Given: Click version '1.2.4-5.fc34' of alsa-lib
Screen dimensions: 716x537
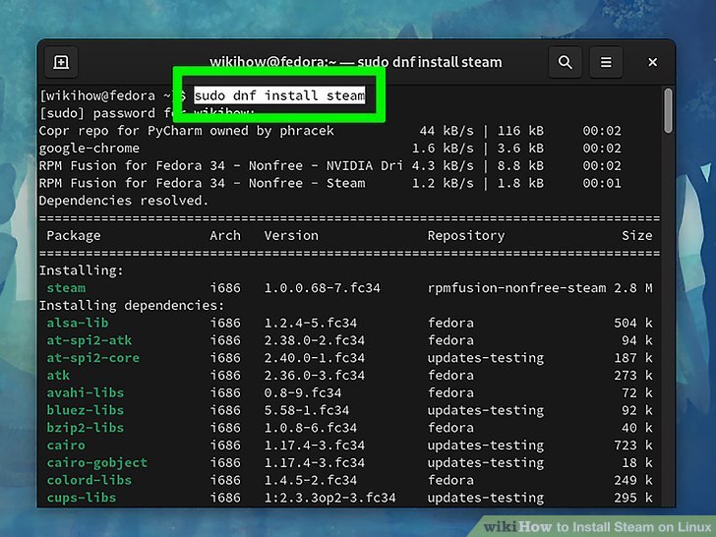Looking at the screenshot, I should tap(310, 323).
